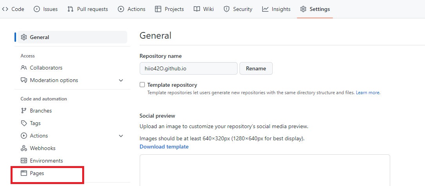Click the Settings gear icon in top bar
The image size is (425, 186).
pos(303,9)
